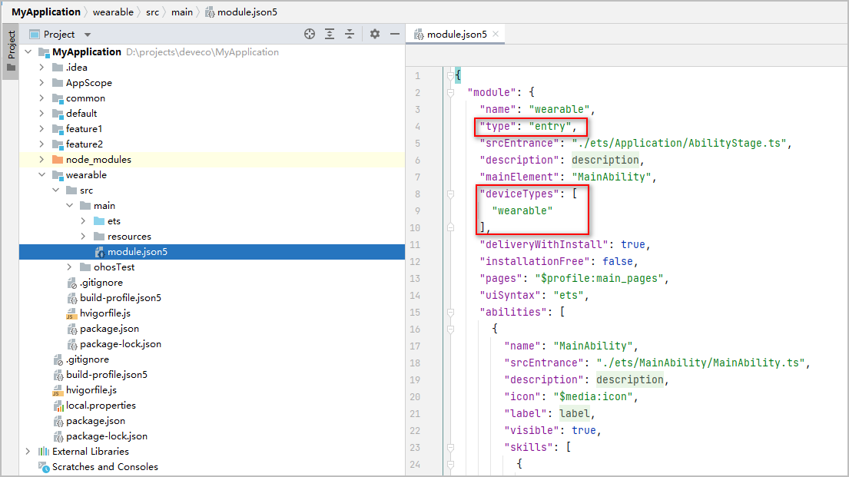Click the src breadcrumb

tap(153, 12)
